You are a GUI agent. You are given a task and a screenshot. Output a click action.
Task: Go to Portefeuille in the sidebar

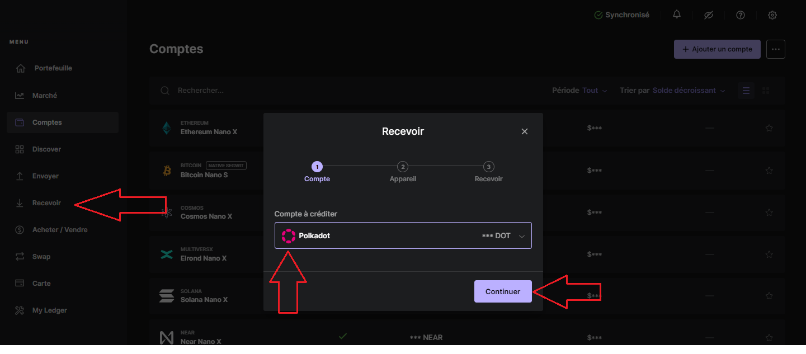[x=53, y=68]
